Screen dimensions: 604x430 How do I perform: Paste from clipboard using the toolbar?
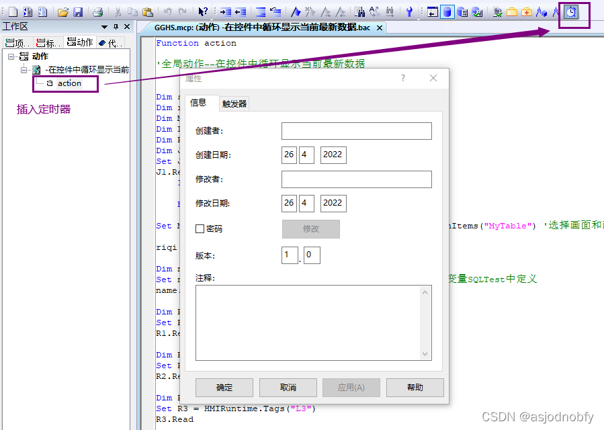148,12
